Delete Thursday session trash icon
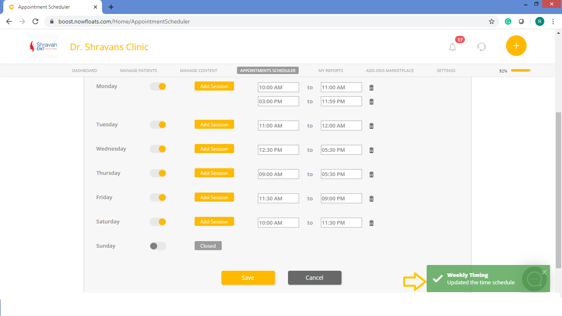Screen dimensions: 562x316 (372, 174)
